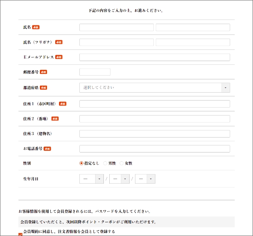Click the second 氏名 name field
Viewport: 253px width, 236px height.
[x=193, y=27]
